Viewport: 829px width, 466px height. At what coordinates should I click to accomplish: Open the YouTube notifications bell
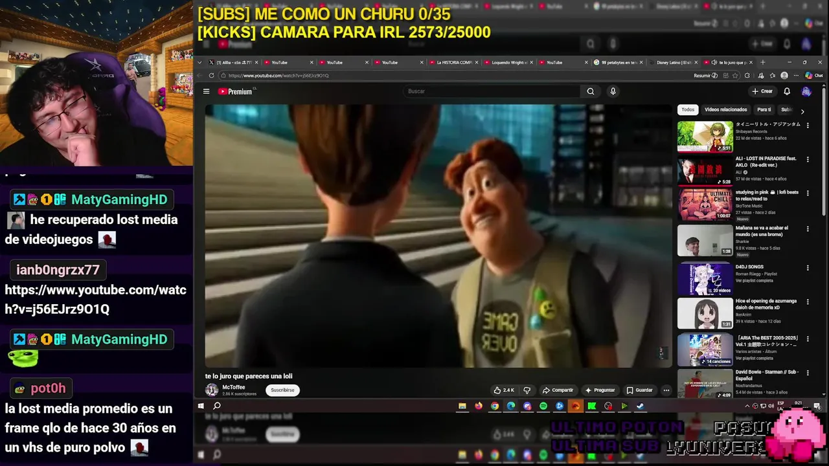[787, 91]
